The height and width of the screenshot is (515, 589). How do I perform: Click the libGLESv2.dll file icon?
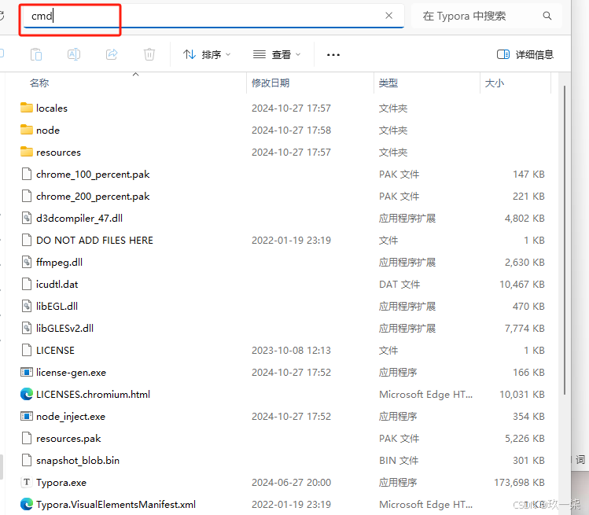[x=26, y=328]
